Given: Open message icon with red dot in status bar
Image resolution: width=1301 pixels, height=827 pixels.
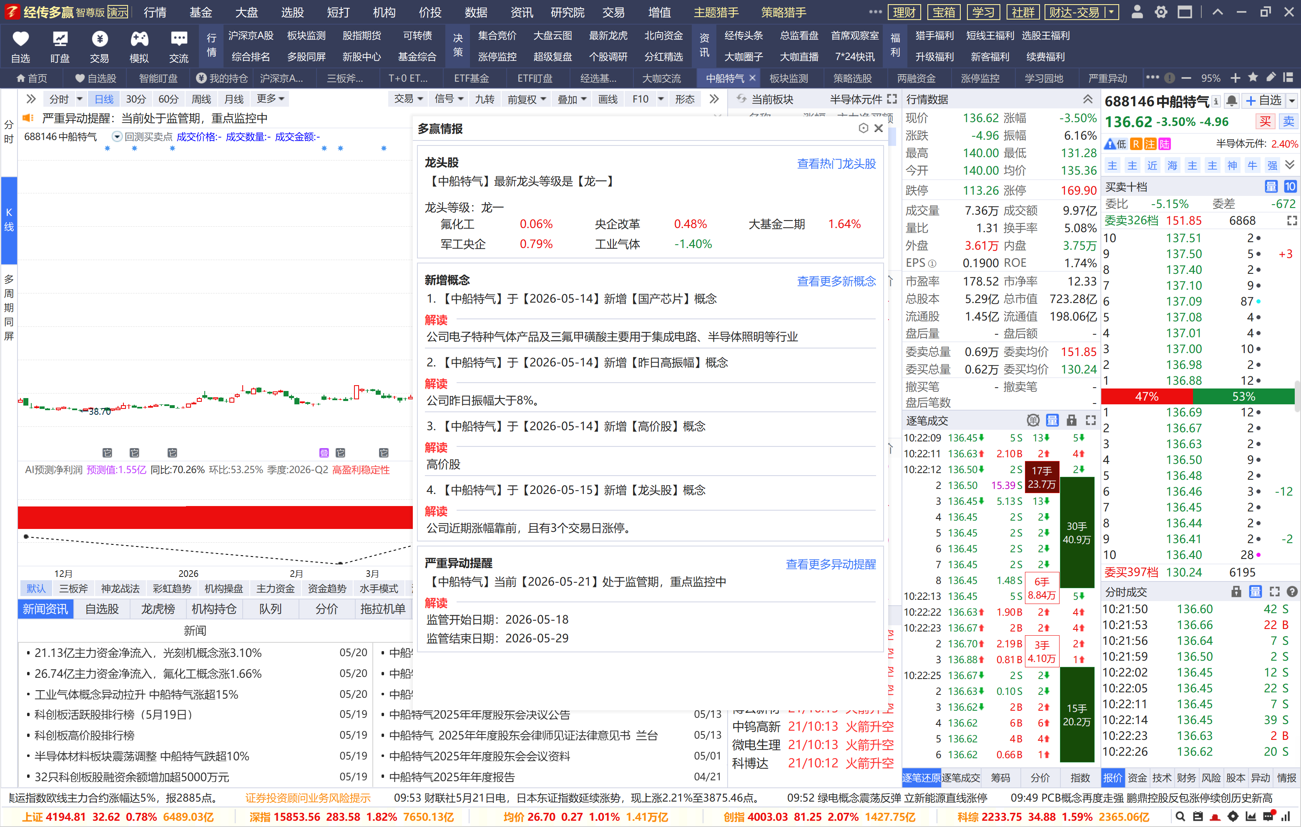Looking at the screenshot, I should [x=1268, y=816].
